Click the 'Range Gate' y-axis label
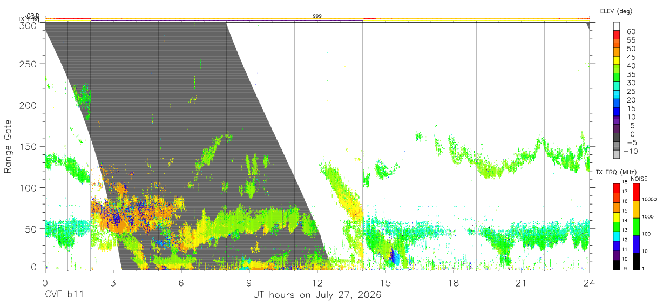 8,146
